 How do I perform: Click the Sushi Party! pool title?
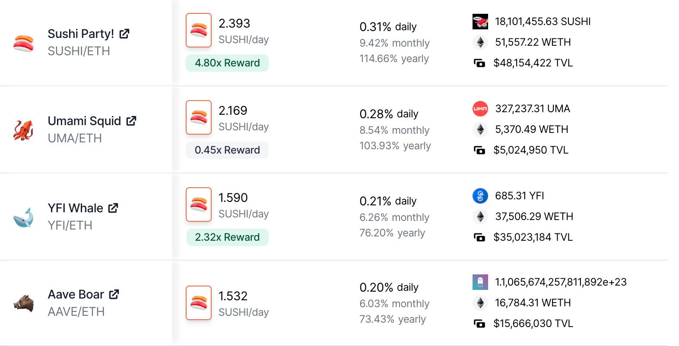[x=81, y=34]
